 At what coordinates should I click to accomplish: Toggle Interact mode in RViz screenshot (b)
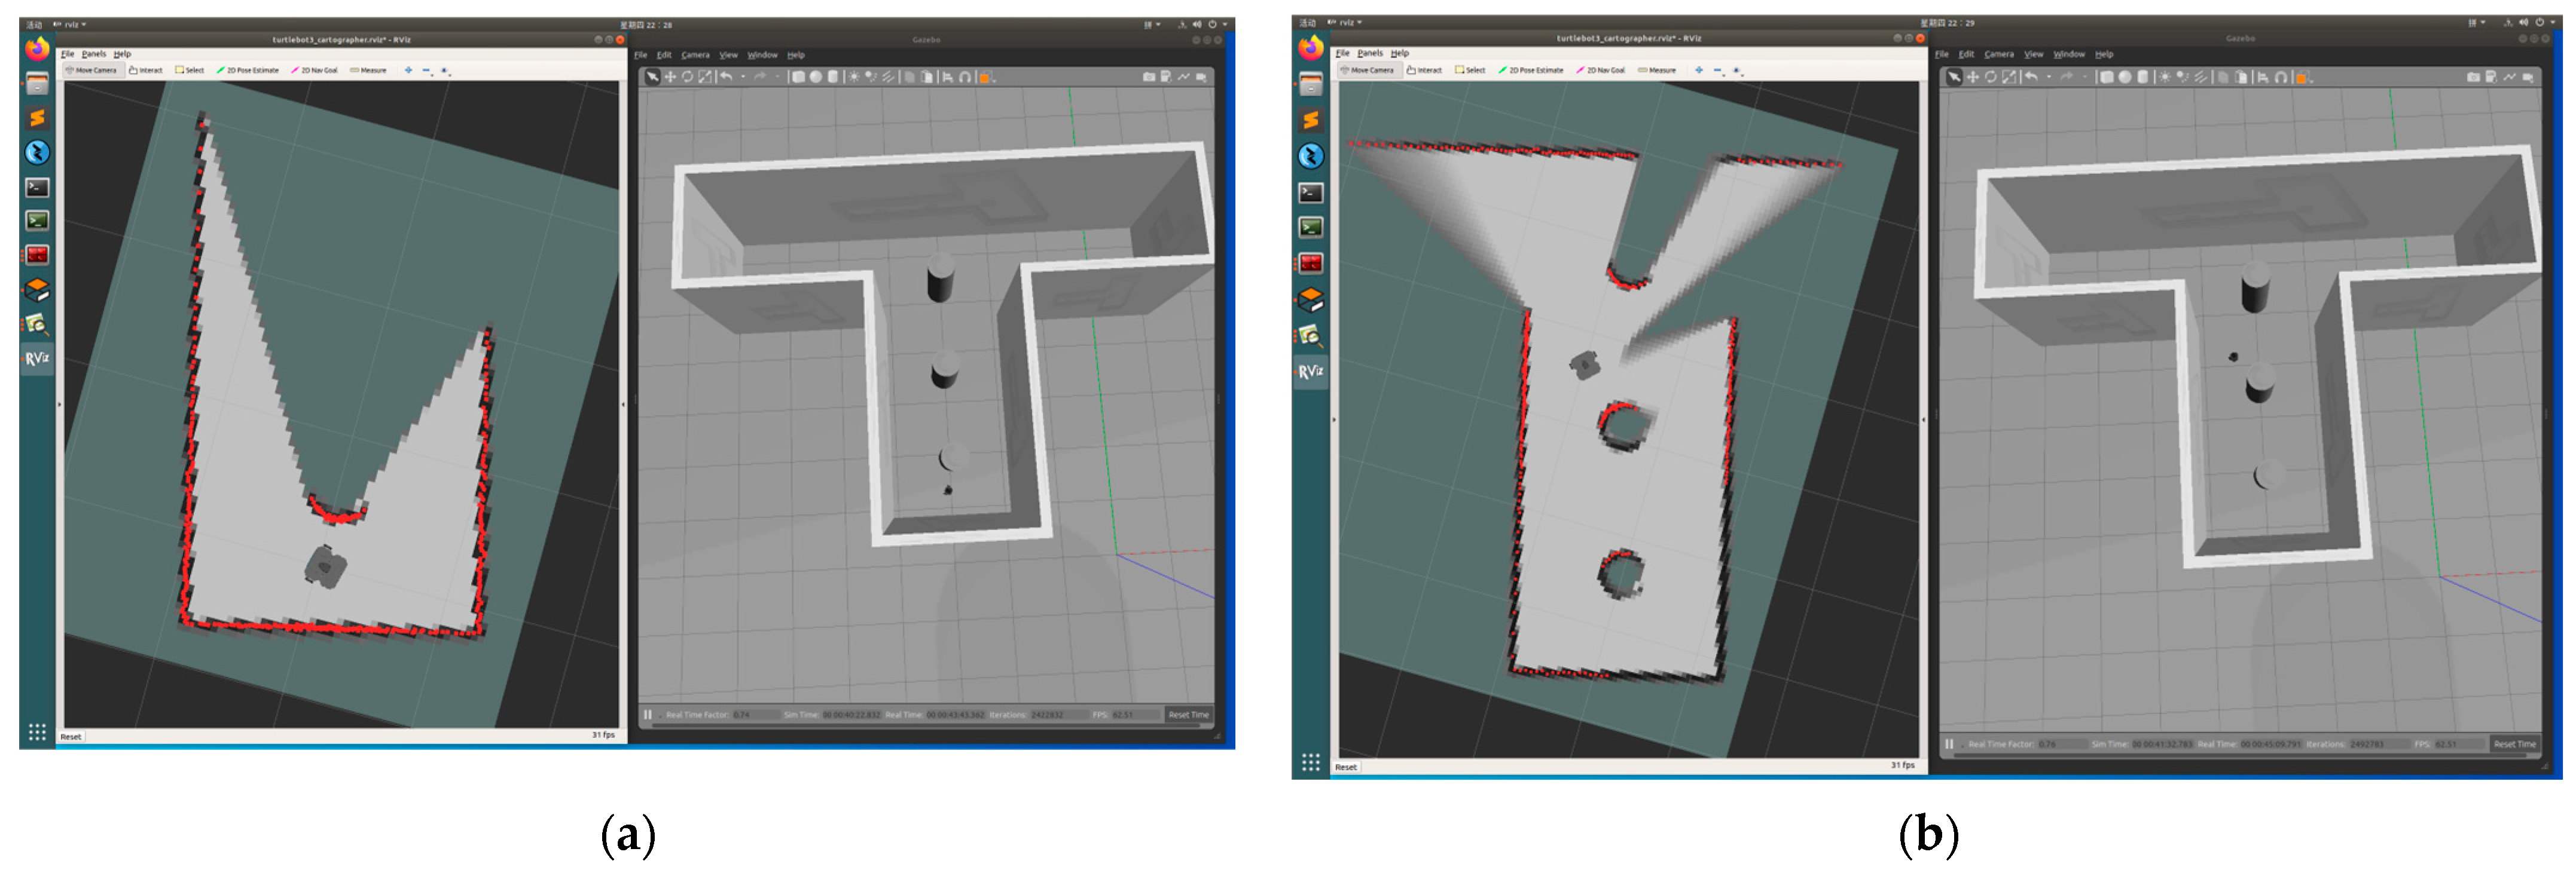pyautogui.click(x=1424, y=70)
